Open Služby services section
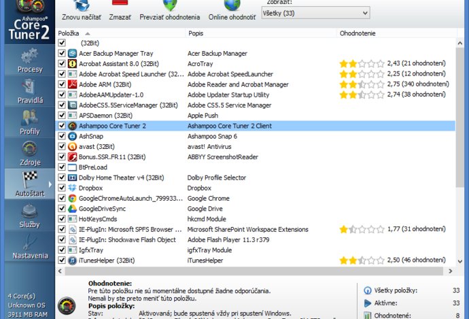 [29, 216]
